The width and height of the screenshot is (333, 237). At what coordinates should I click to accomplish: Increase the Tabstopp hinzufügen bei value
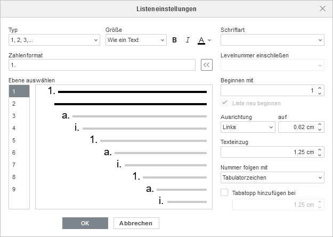(320, 202)
